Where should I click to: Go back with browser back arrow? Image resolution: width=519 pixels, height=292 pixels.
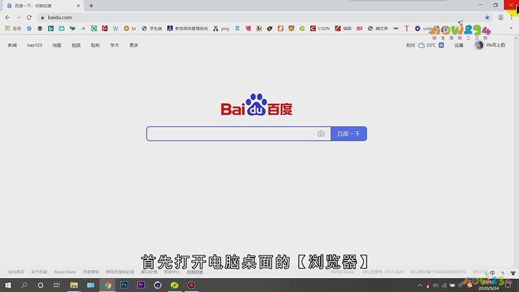coord(7,18)
